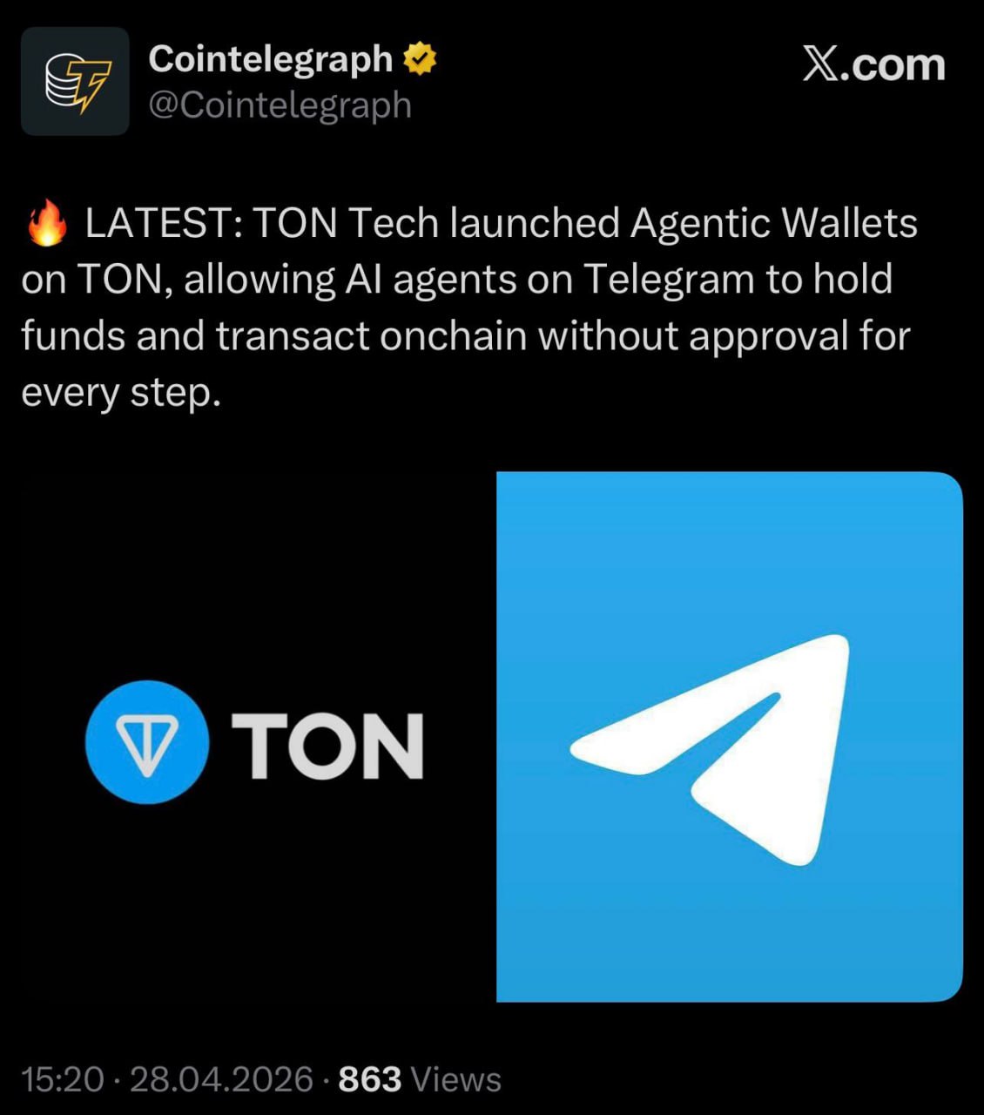The width and height of the screenshot is (984, 1115).
Task: Select the words Agentic Wallets
Action: [x=773, y=223]
